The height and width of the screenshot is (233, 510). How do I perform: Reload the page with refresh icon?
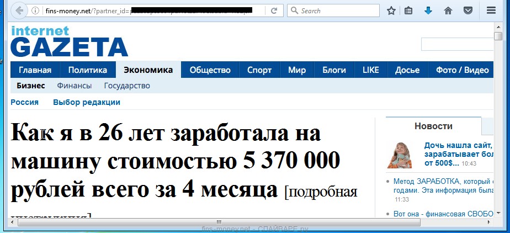tap(274, 10)
